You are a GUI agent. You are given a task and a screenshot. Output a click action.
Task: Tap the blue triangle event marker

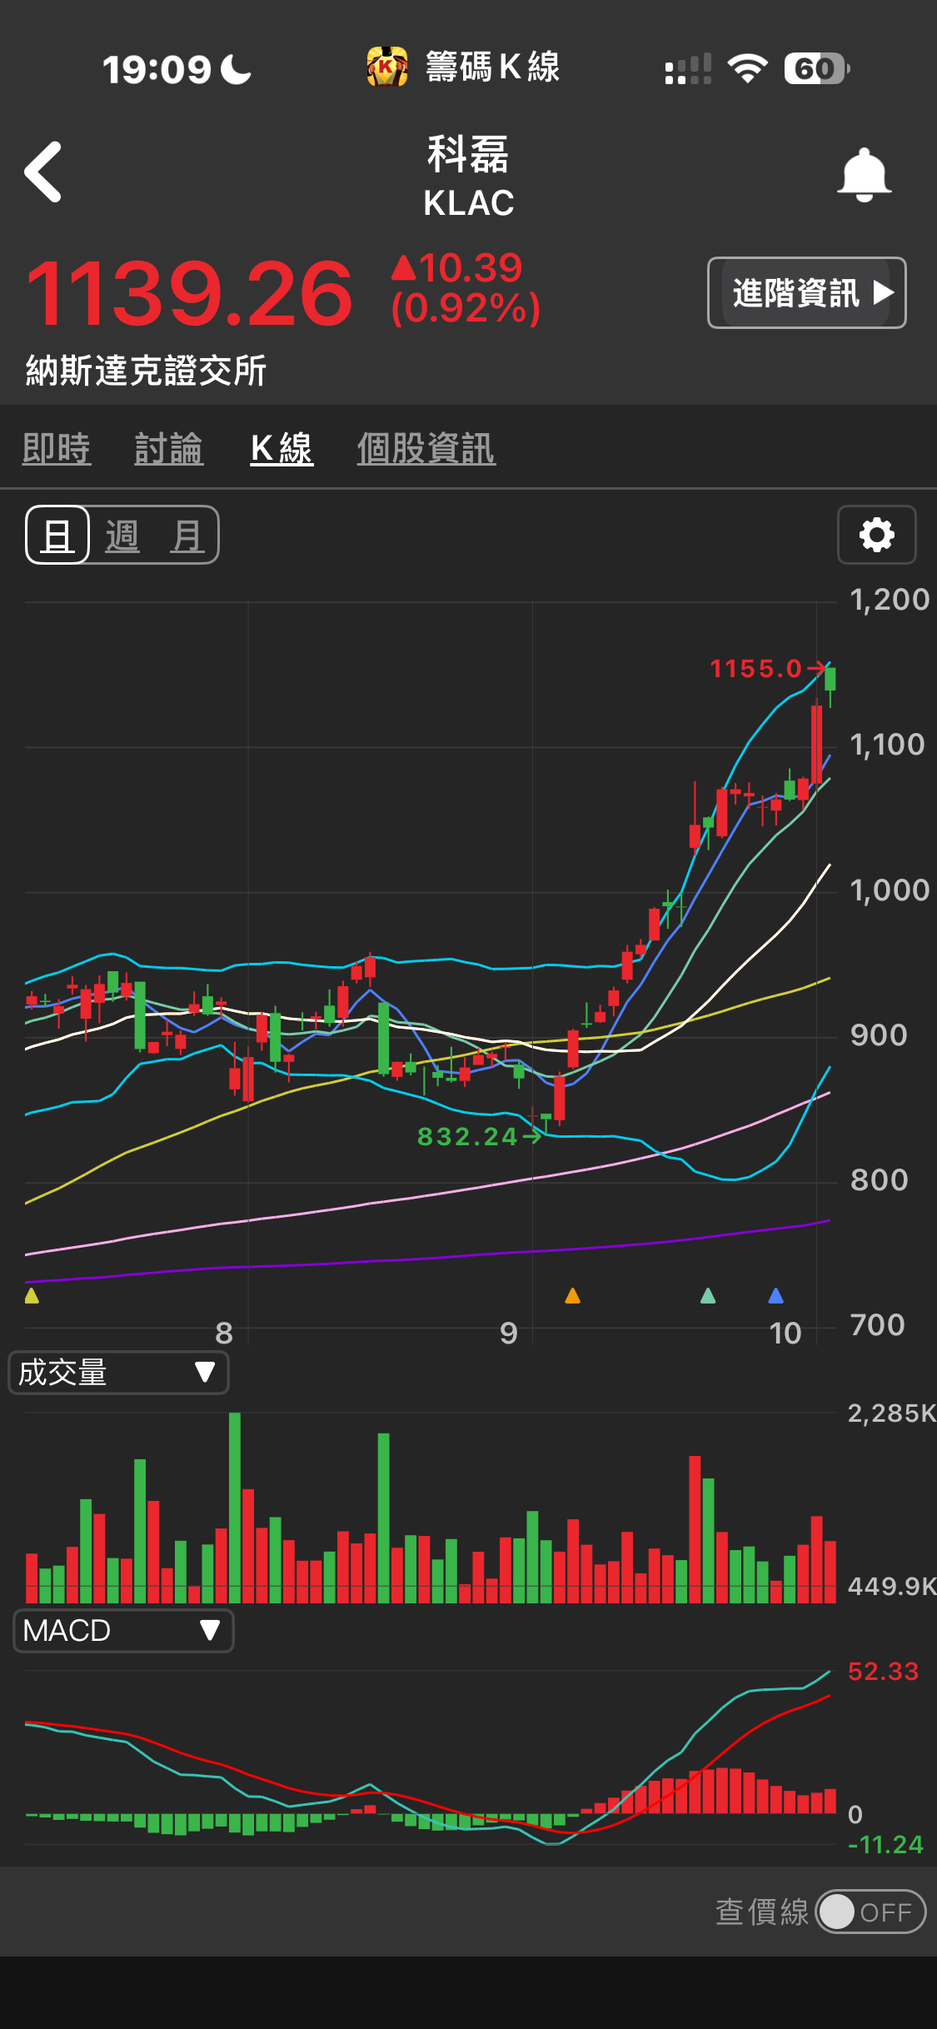775,1295
